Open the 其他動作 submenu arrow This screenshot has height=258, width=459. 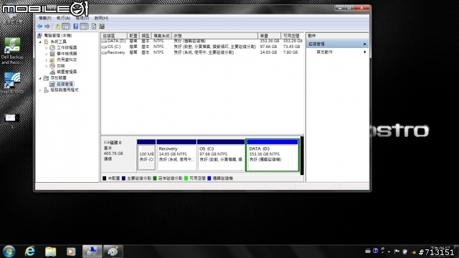[x=365, y=52]
